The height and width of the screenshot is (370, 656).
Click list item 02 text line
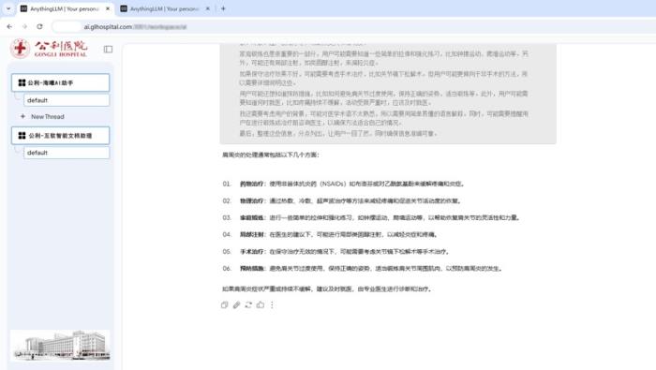coord(342,200)
